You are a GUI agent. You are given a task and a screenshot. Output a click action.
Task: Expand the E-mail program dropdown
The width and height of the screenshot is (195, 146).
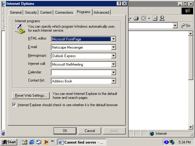click(x=113, y=47)
